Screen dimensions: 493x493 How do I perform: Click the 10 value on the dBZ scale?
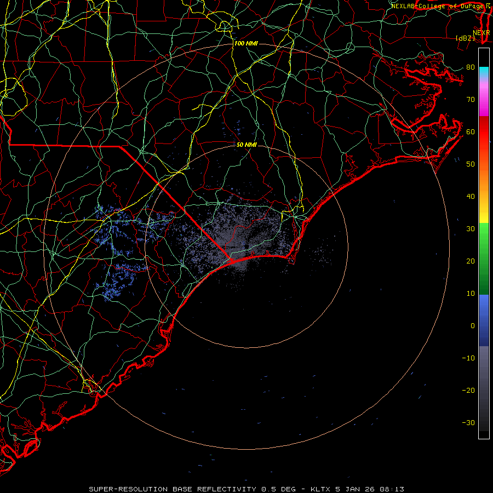(x=471, y=294)
